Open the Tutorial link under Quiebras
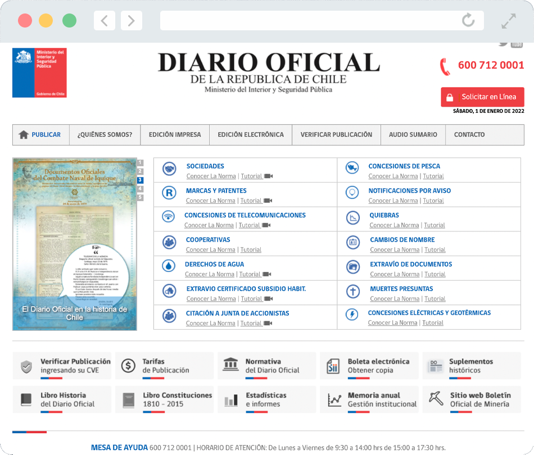The image size is (534, 455). 434,225
